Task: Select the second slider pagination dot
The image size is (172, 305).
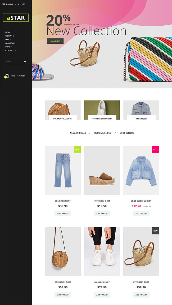Action: [x=165, y=83]
